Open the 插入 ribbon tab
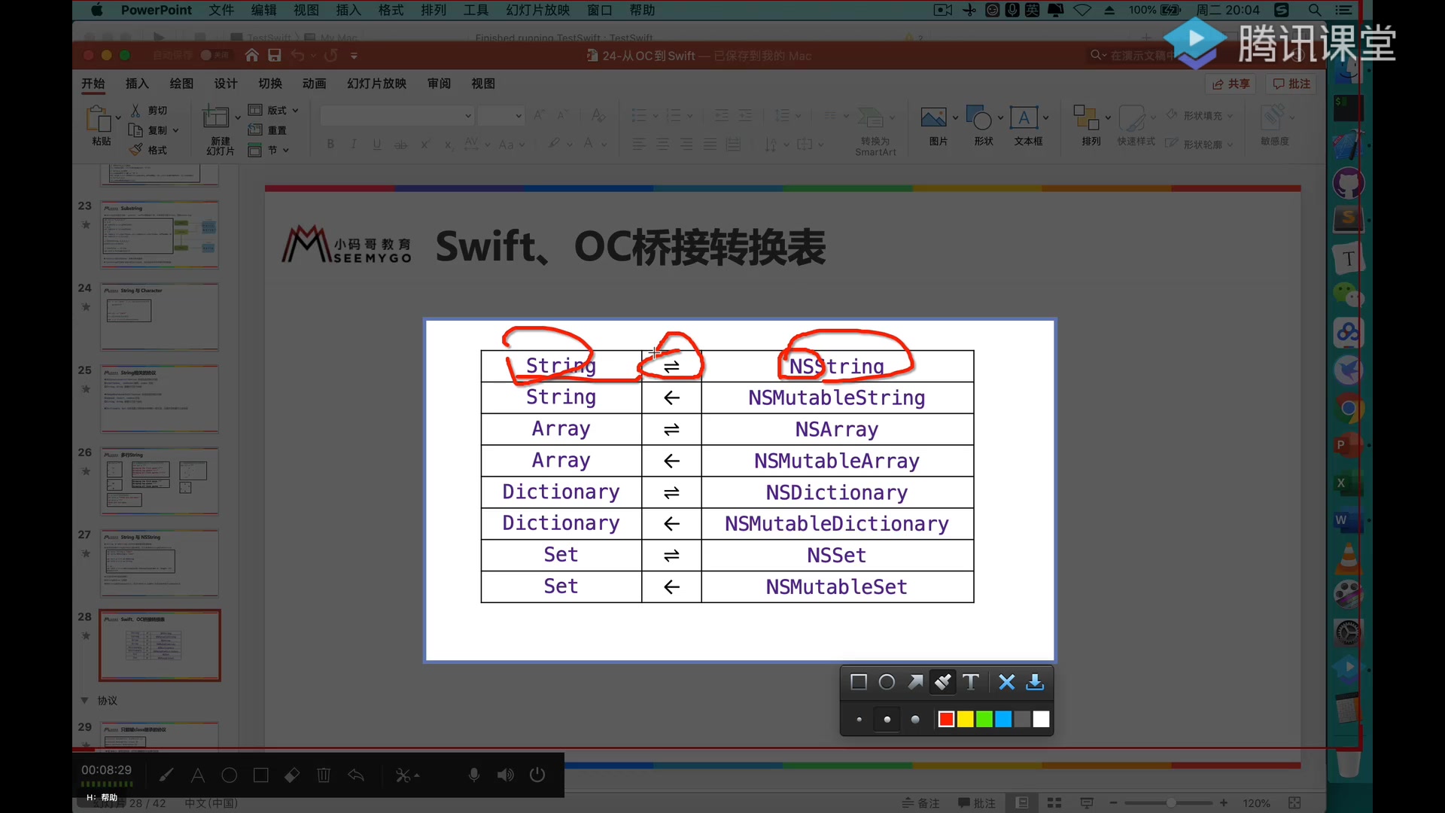 tap(137, 84)
